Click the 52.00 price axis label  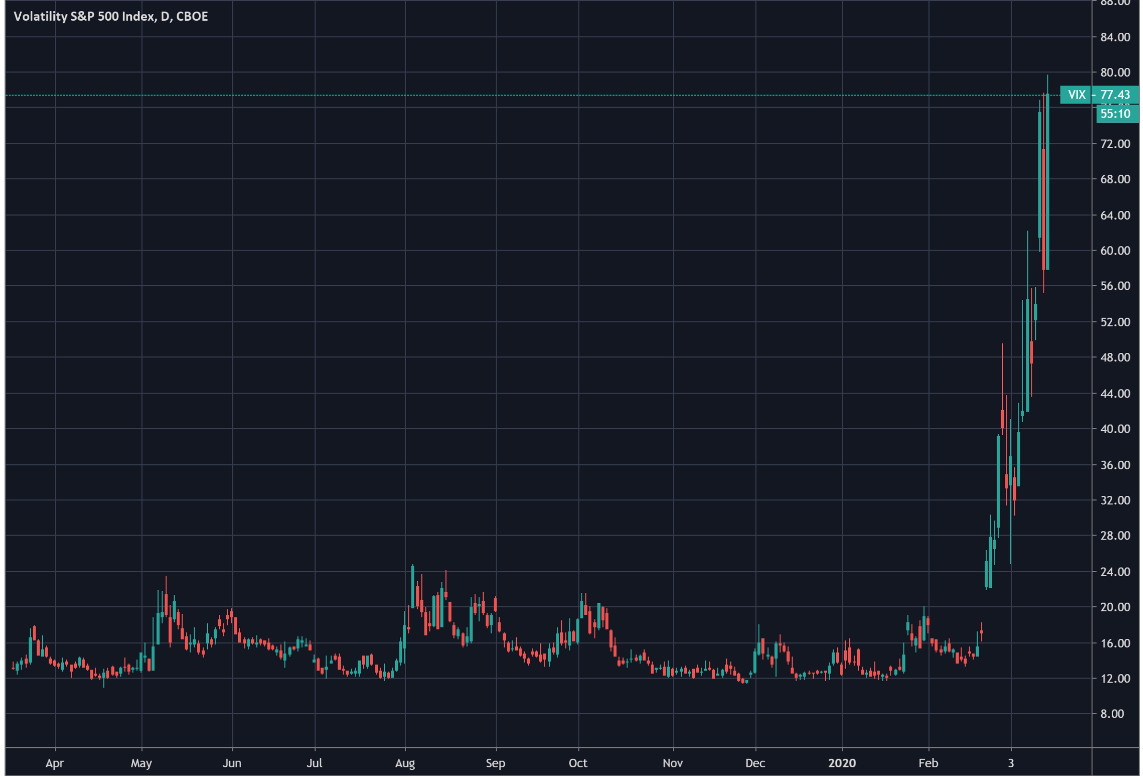coord(1115,322)
